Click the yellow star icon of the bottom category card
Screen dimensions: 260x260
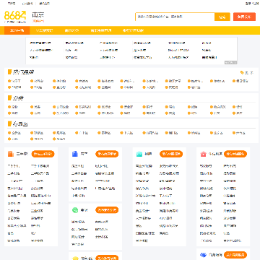point(75,258)
